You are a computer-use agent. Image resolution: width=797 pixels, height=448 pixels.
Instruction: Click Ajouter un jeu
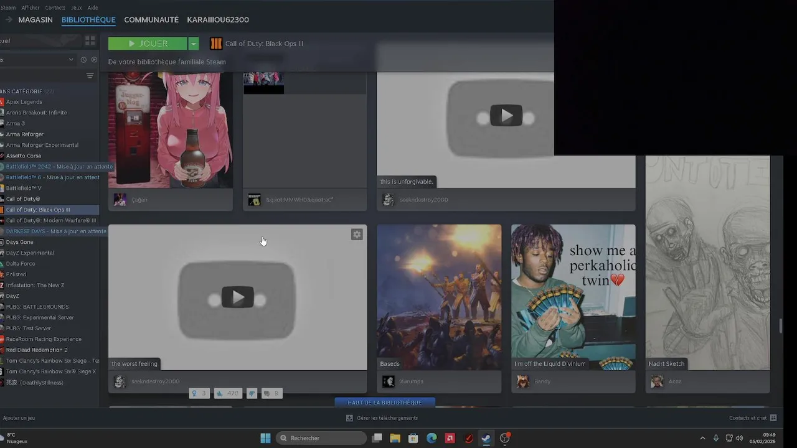[19, 418]
